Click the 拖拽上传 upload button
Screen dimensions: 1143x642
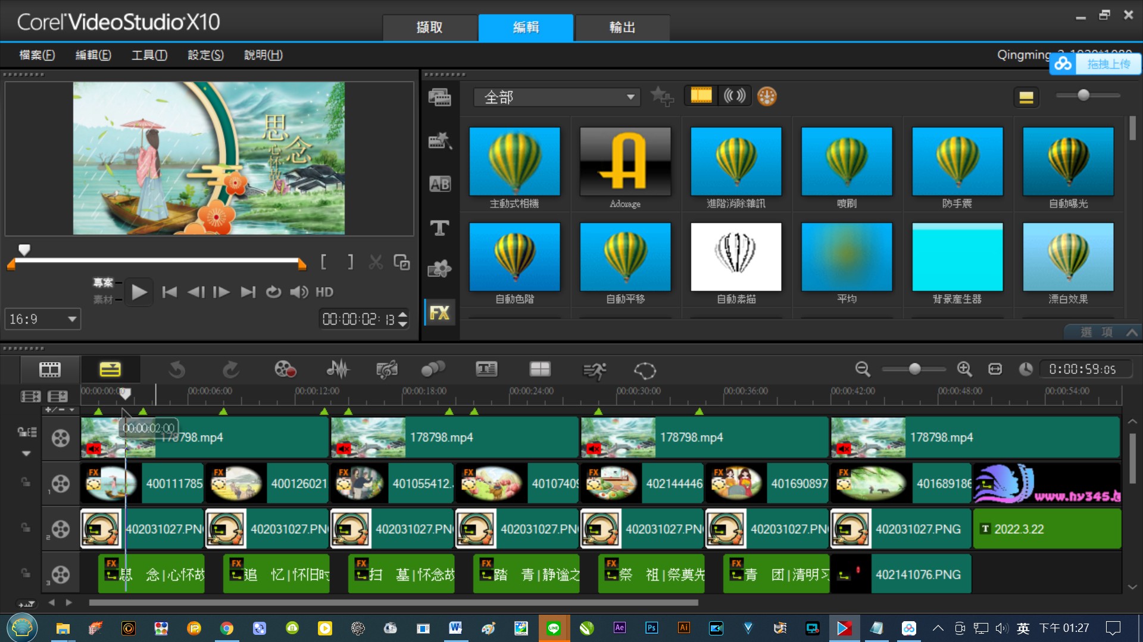click(x=1095, y=64)
